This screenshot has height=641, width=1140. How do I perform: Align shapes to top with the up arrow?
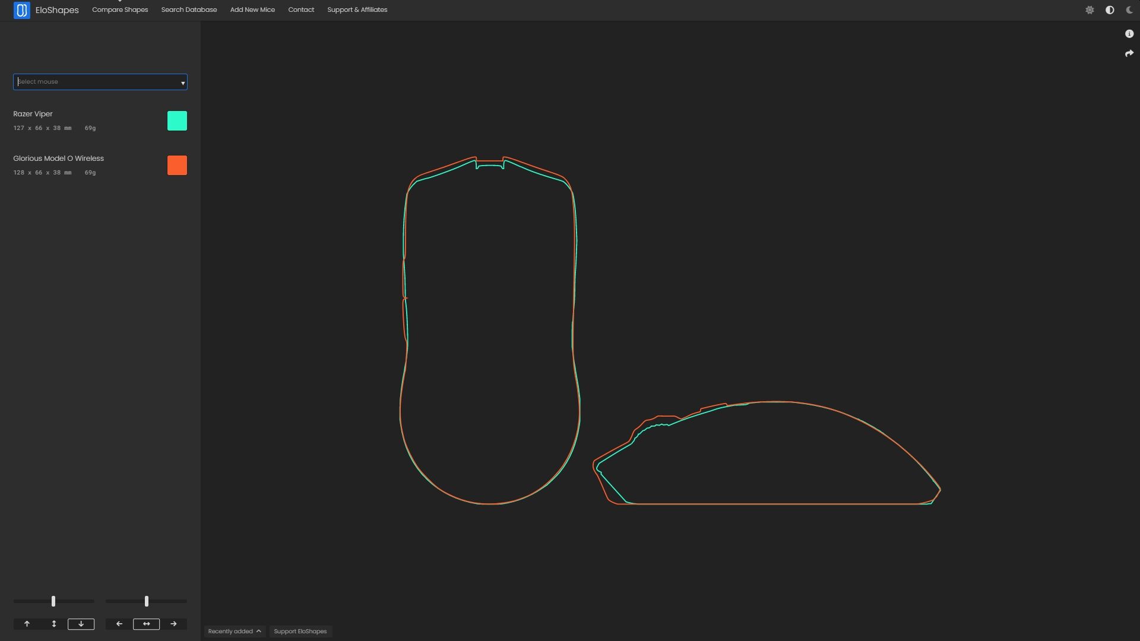(27, 624)
